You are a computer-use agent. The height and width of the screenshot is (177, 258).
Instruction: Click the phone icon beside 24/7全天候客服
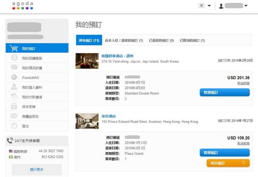[x=10, y=140]
